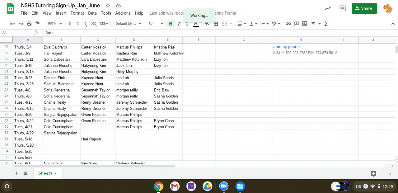398x193 pixels.
Task: Open the all sheets list
Action: [25, 173]
